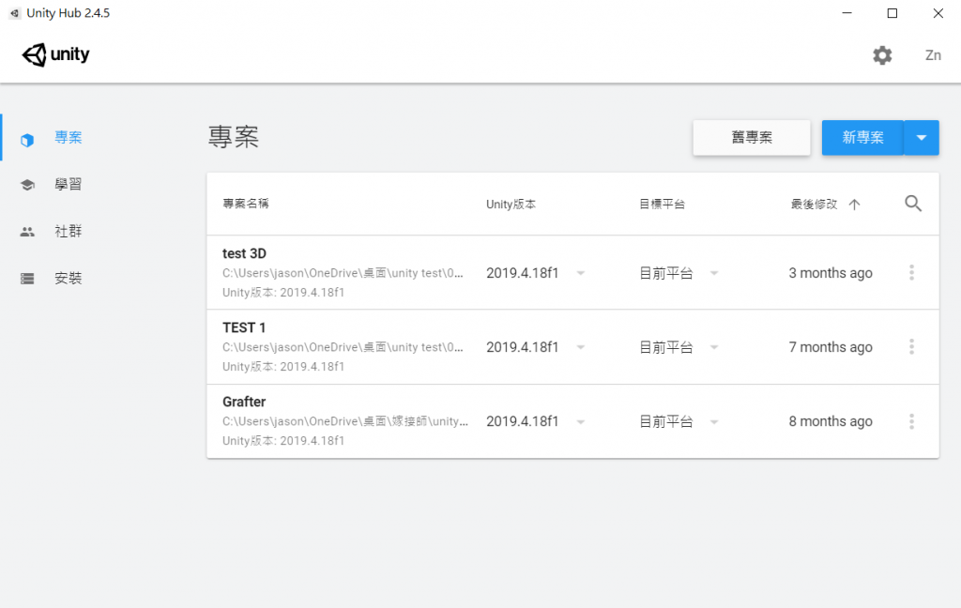
Task: Close the Unity Hub window
Action: point(938,13)
